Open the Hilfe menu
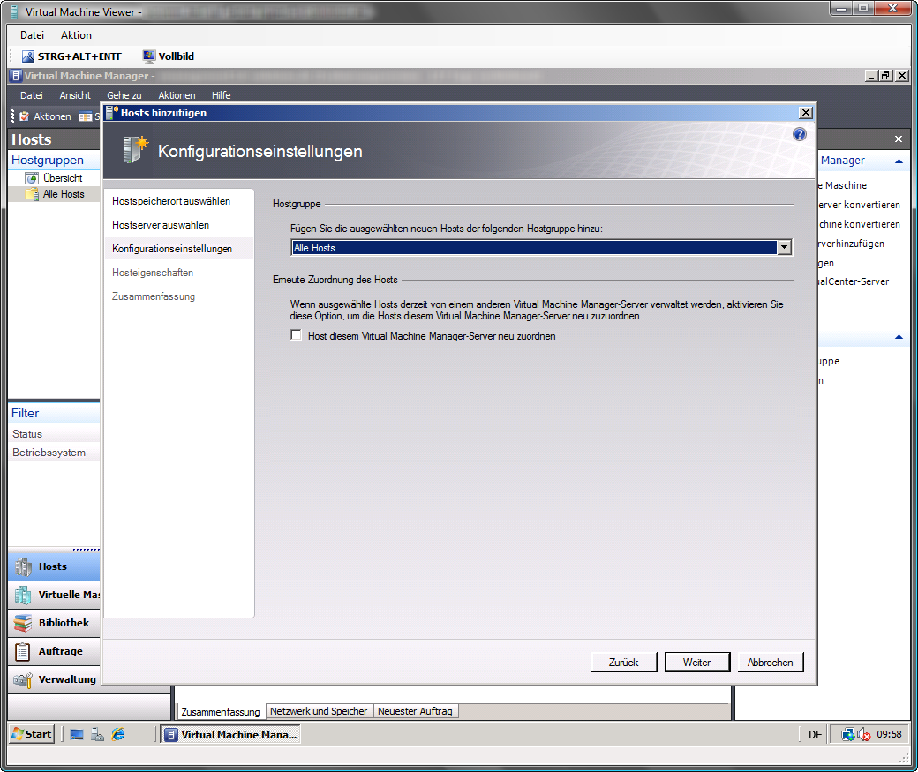Viewport: 918px width, 772px height. point(222,95)
